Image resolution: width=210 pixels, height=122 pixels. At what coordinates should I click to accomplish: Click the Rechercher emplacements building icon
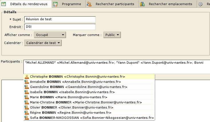pos(143,4)
